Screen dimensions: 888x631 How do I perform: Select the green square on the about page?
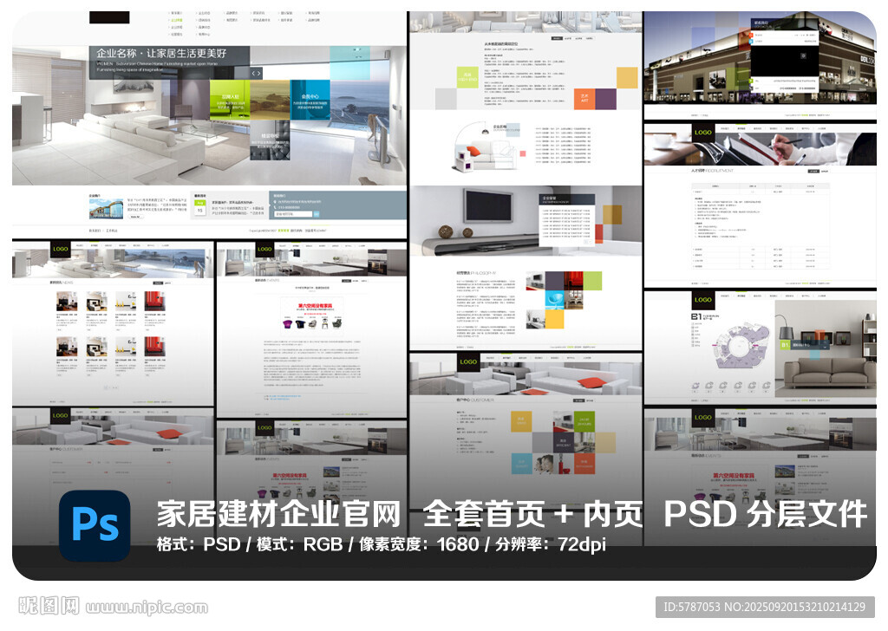click(467, 77)
